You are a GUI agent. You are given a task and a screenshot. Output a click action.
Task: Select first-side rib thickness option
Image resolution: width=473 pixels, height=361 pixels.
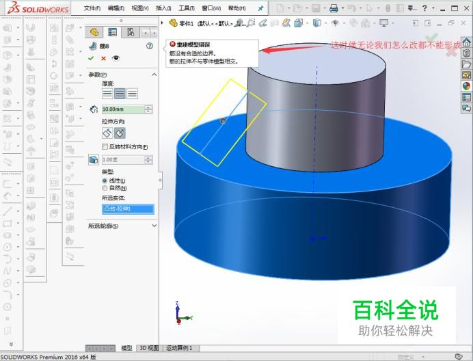(x=107, y=94)
